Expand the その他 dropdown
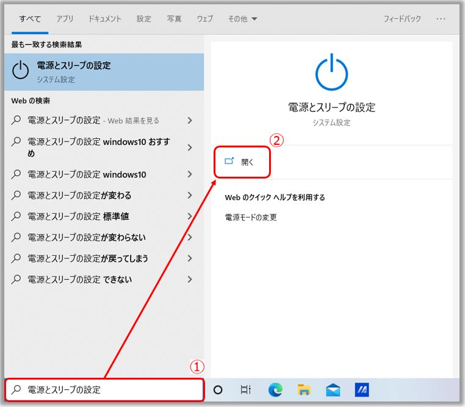465x407 pixels. point(242,19)
